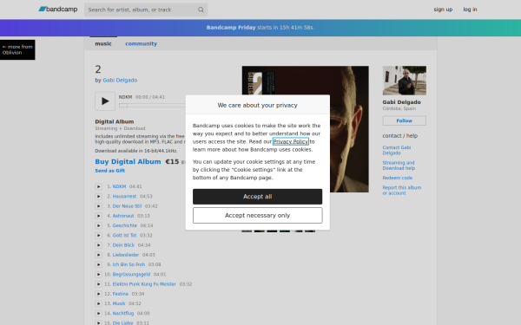Screen dimensions: 521x325
Task: Click Send as Gift
Action: pos(110,171)
